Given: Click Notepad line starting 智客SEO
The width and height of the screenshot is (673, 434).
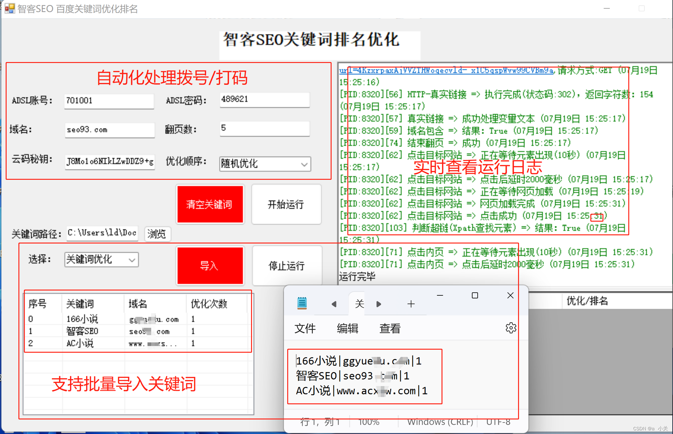Looking at the screenshot, I should click(353, 376).
